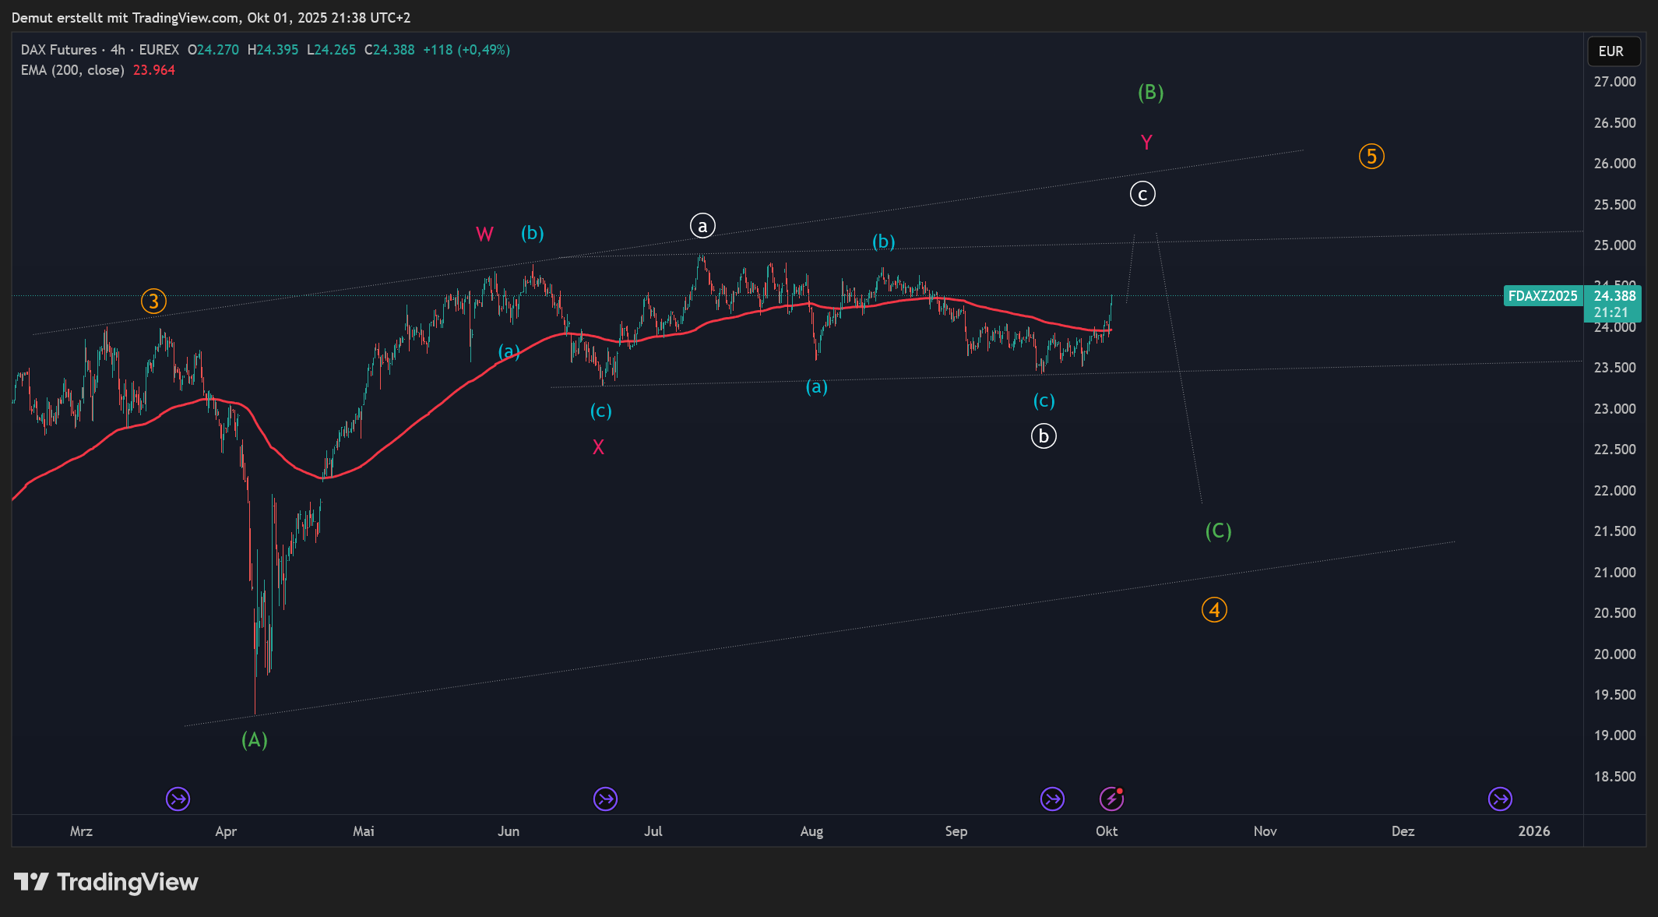1658x917 pixels.
Task: Click the EMA (200, close) indicator legend
Action: [x=72, y=70]
